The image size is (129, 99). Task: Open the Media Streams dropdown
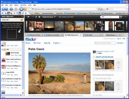[49, 17]
